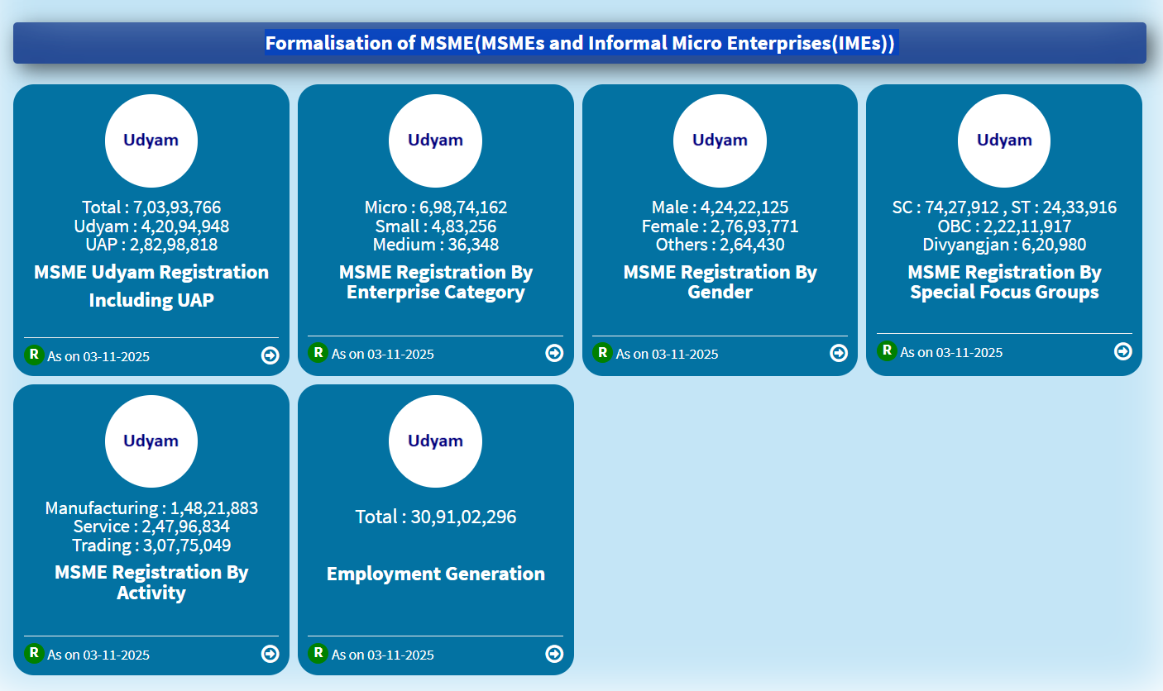Image resolution: width=1163 pixels, height=691 pixels.
Task: Click the arrow on Registration By Gender card
Action: tap(839, 352)
